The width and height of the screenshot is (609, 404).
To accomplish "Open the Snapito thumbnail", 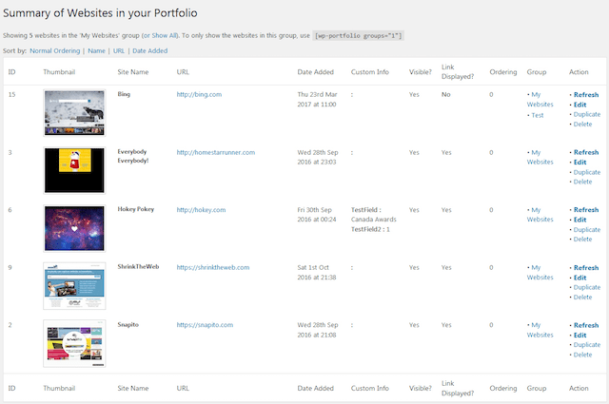I will pos(74,343).
